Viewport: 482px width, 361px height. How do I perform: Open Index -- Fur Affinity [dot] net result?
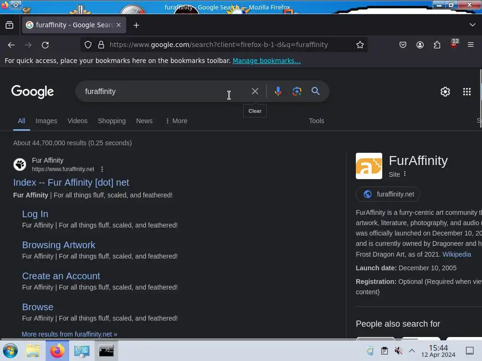(x=71, y=182)
